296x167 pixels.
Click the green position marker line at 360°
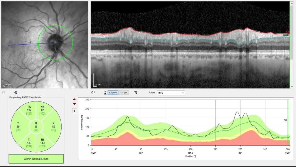click(288, 122)
